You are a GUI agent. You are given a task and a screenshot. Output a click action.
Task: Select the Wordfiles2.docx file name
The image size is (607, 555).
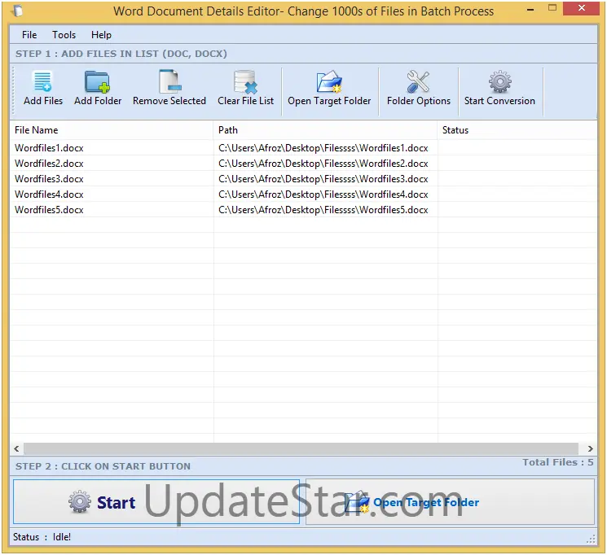pyautogui.click(x=49, y=164)
